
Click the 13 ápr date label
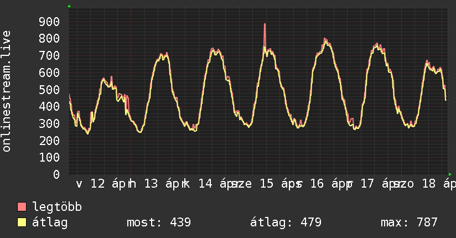point(163,184)
